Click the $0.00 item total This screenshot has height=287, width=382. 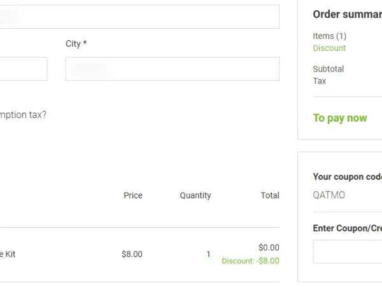tap(269, 247)
